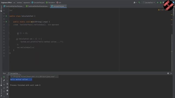Click the 'old approach' comment line
The width and height of the screenshot is (175, 98).
(x=36, y=25)
